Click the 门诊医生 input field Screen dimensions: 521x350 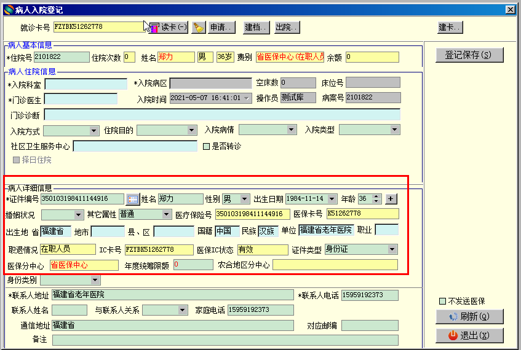tap(81, 99)
